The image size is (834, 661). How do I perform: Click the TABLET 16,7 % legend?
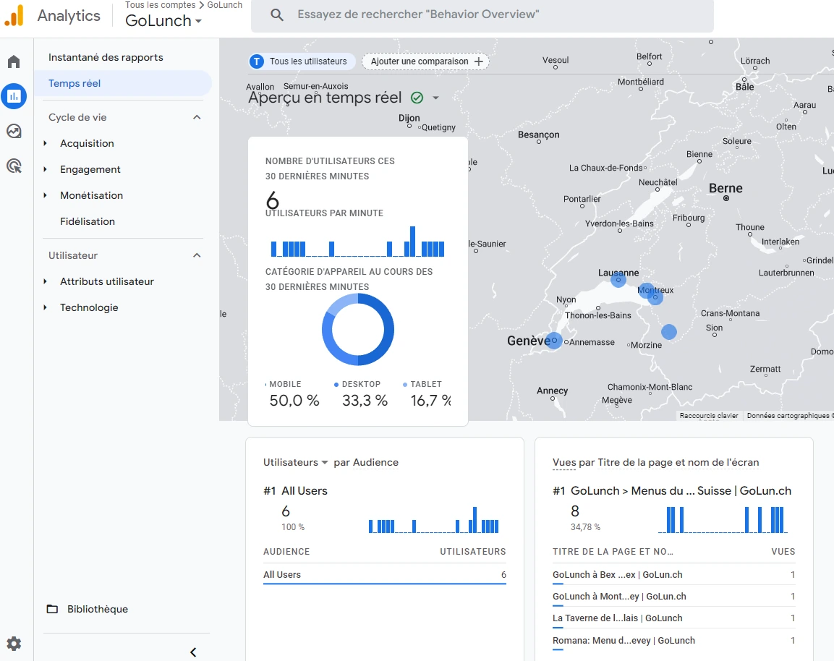click(x=427, y=394)
